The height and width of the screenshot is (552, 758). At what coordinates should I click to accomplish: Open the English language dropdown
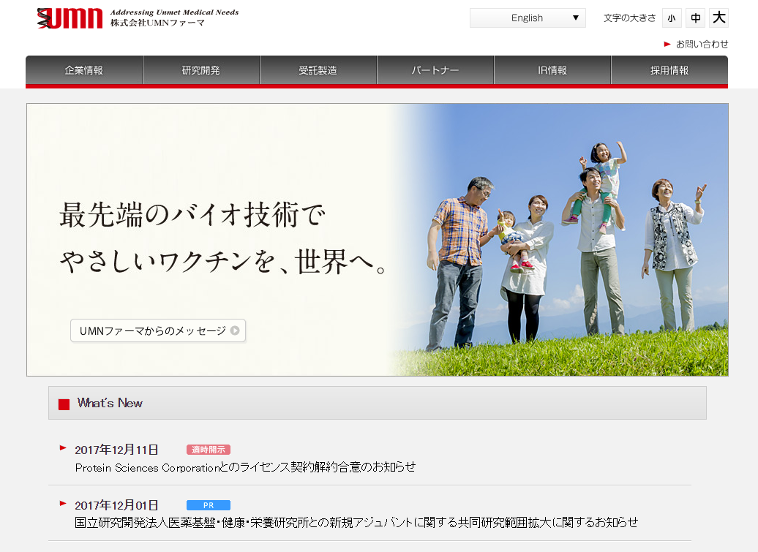click(x=528, y=18)
